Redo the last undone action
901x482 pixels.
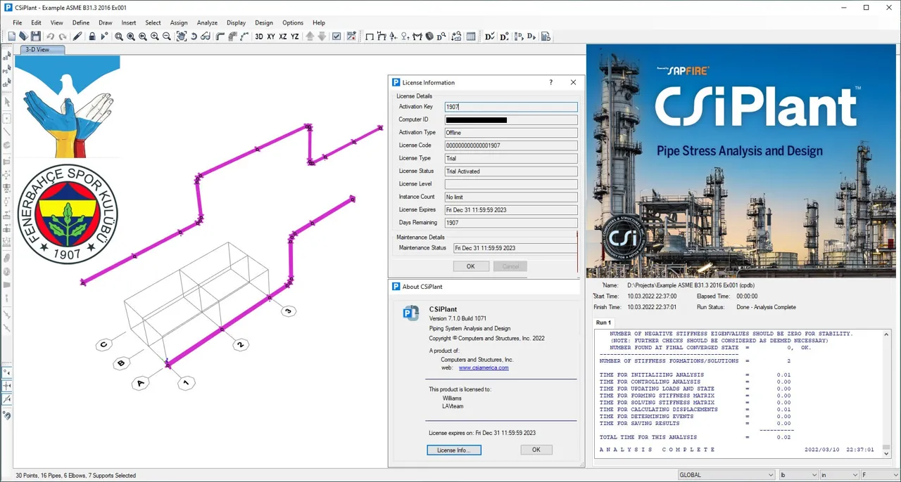(x=62, y=37)
